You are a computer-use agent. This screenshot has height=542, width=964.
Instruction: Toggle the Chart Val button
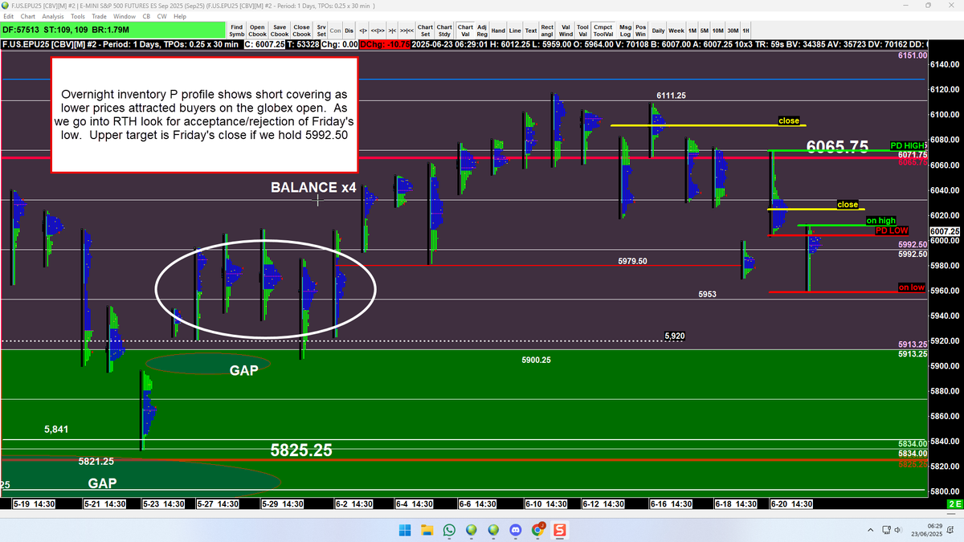pos(465,31)
